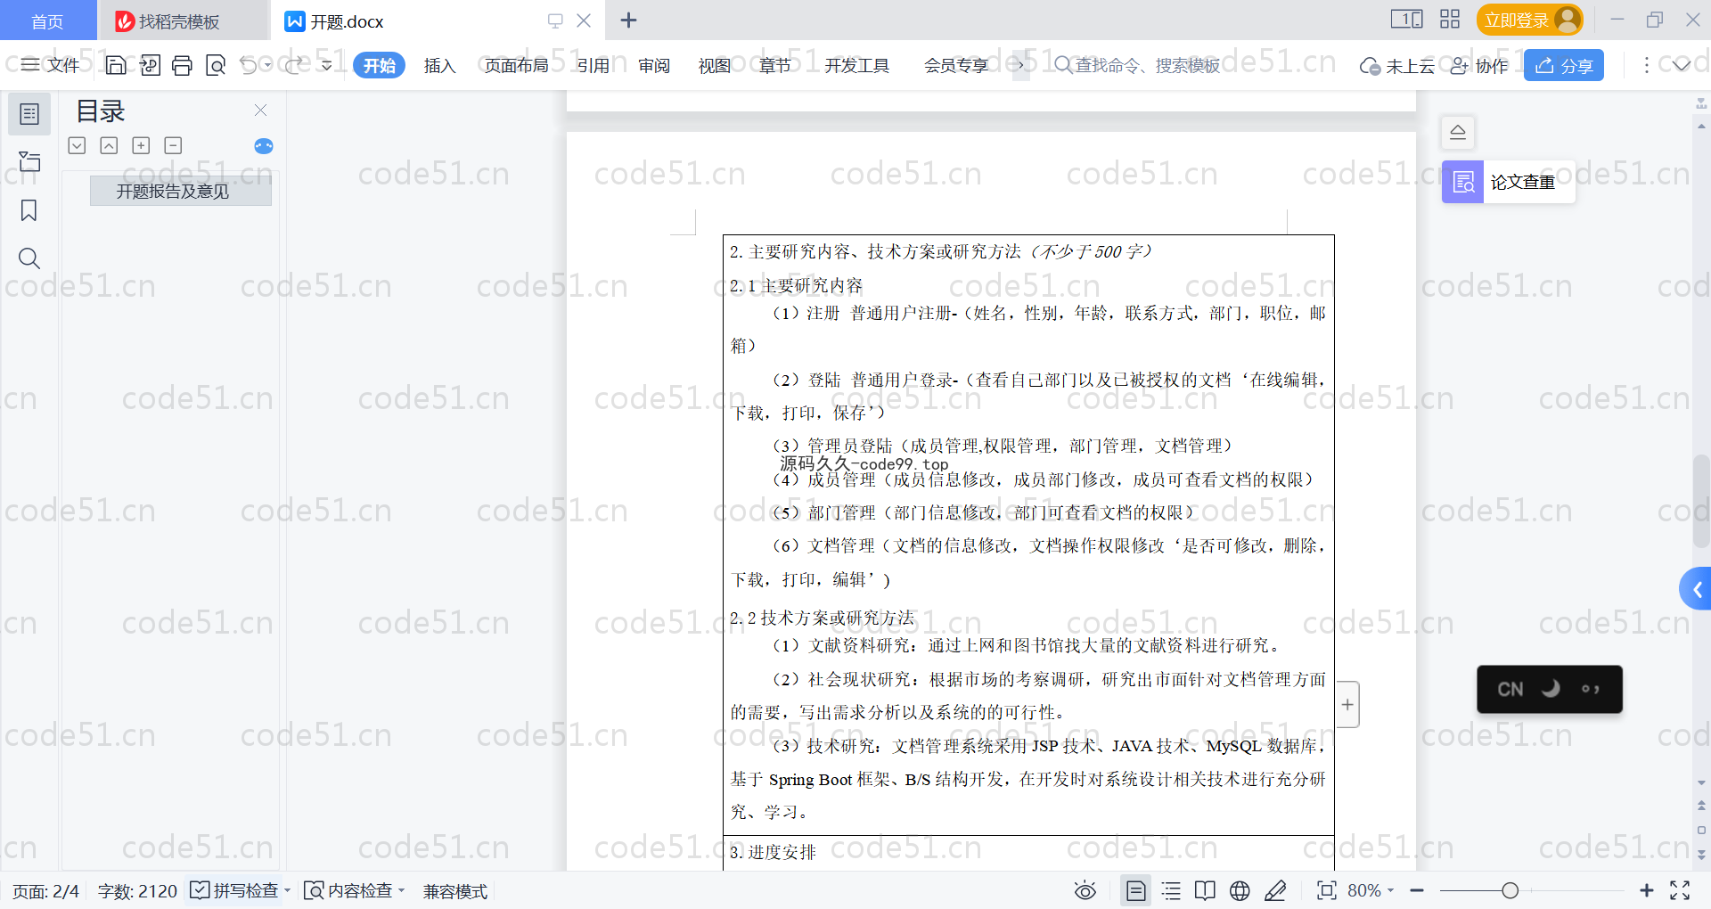Screen dimensions: 1711x909
Task: Click the 论文查重 icon on right panel
Action: click(1463, 182)
